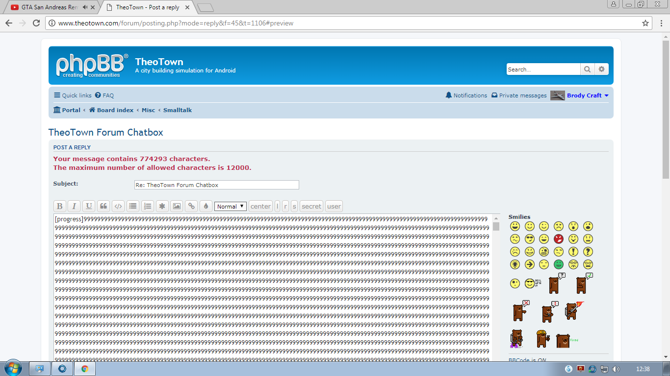The image size is (670, 376).
Task: Click the Subject input field
Action: (217, 185)
